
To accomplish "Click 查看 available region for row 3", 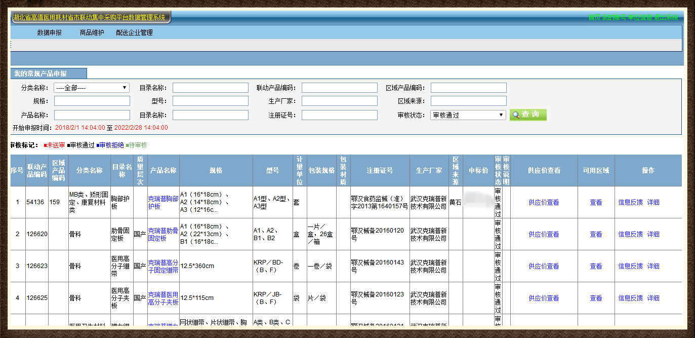I will coord(596,266).
